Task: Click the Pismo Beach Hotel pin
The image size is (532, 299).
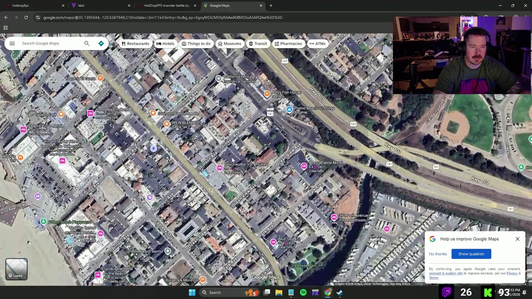Action: point(90,113)
